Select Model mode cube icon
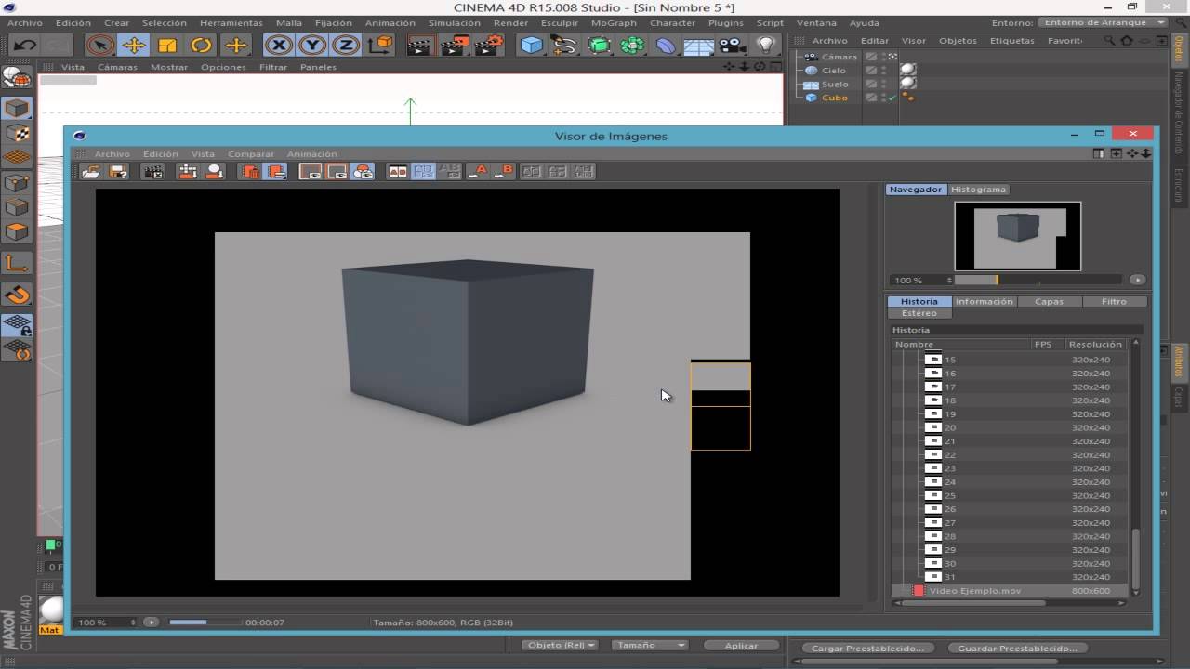Image resolution: width=1190 pixels, height=669 pixels. point(17,109)
